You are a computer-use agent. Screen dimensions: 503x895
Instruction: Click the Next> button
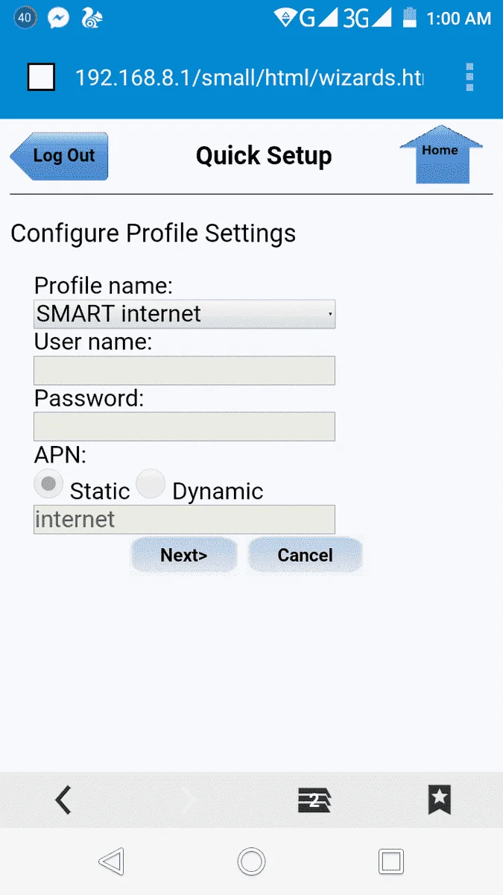[183, 555]
